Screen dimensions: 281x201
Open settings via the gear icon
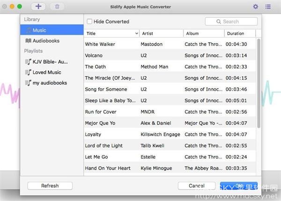click(256, 7)
